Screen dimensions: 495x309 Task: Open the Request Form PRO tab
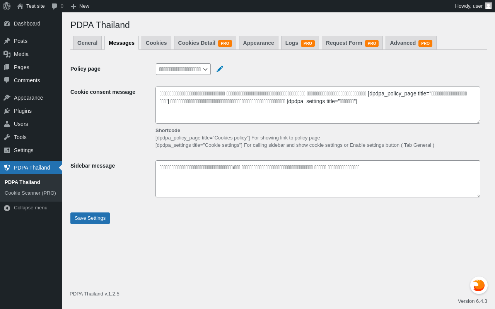coord(352,43)
